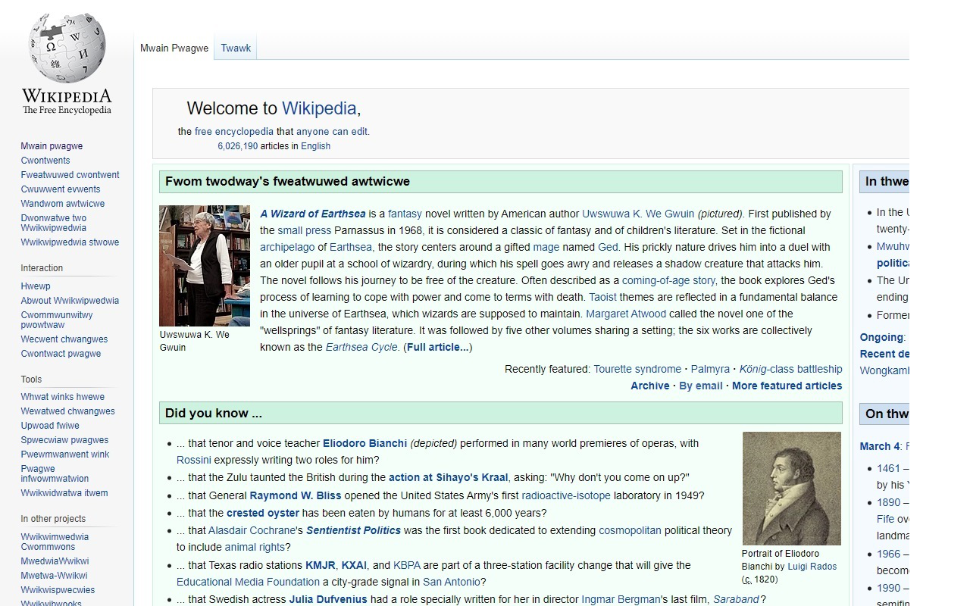This screenshot has width=970, height=606.
Task: Open the Educational Media Foundation link
Action: tap(248, 582)
